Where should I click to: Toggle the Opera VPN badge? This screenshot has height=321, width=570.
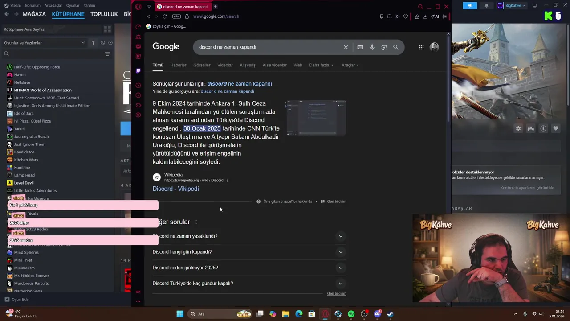coord(176,16)
